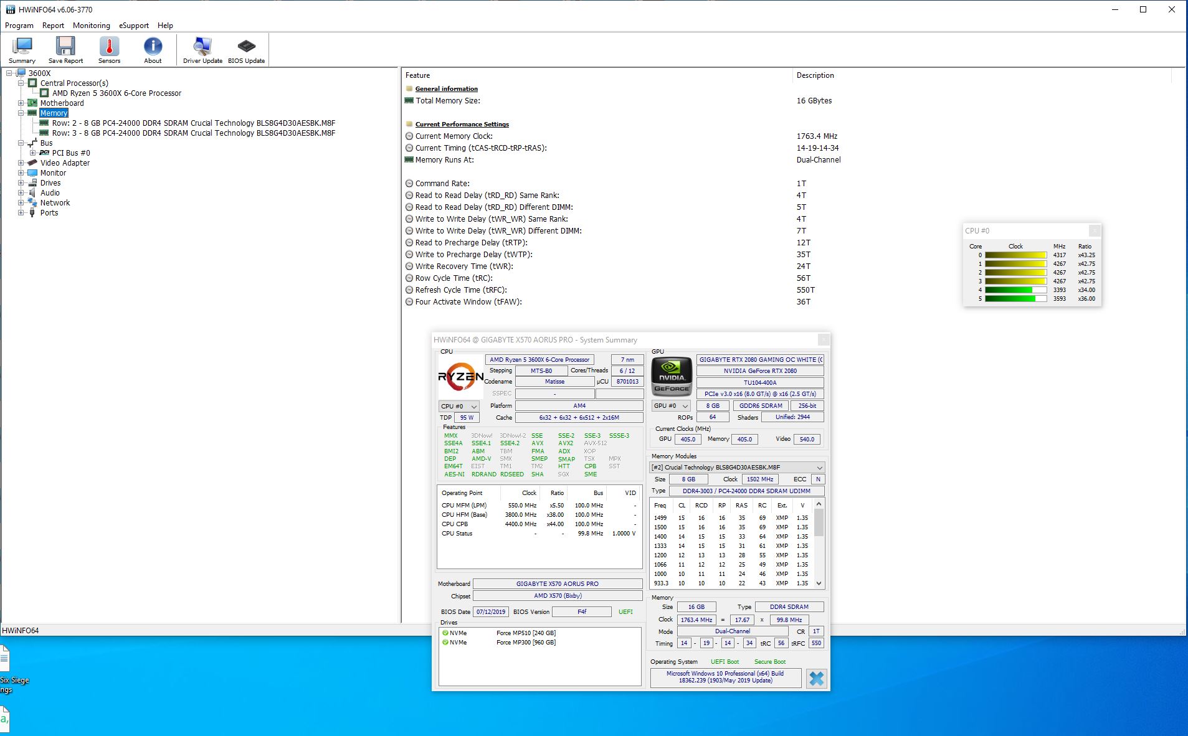Click Core 0 clock bar

[x=1015, y=255]
